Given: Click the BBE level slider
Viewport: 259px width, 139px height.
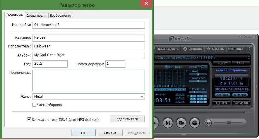Looking at the screenshot, I should pos(198,74).
